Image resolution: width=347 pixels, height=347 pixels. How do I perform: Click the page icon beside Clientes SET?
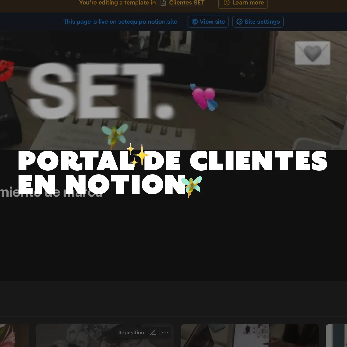164,3
